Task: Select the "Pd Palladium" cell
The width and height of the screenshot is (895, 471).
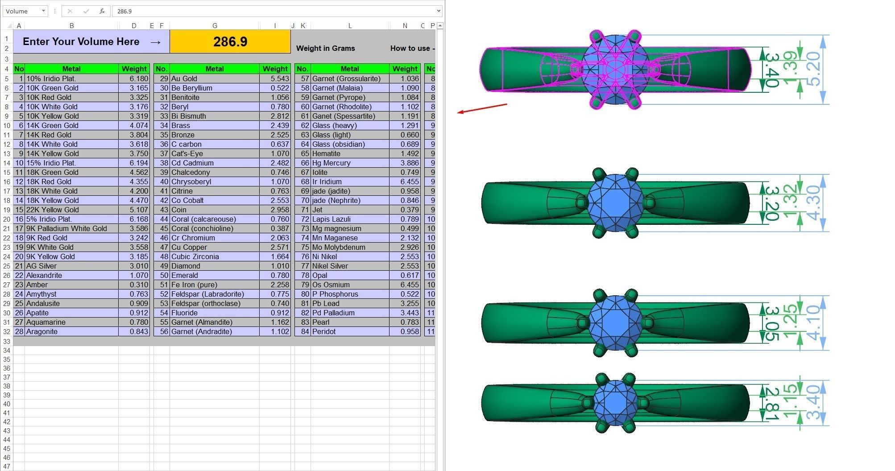Action: pos(350,313)
